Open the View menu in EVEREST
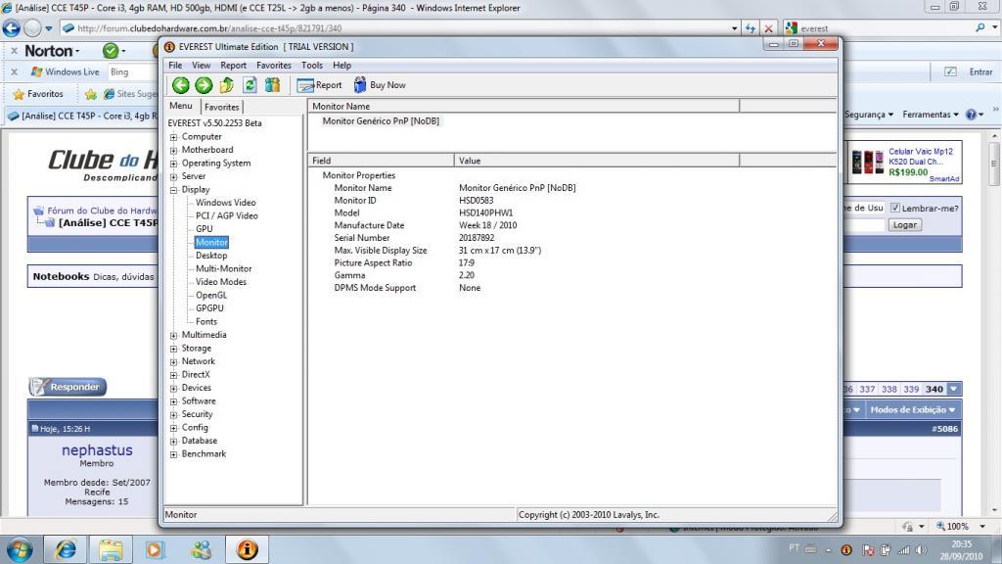Image resolution: width=1002 pixels, height=564 pixels. tap(202, 66)
